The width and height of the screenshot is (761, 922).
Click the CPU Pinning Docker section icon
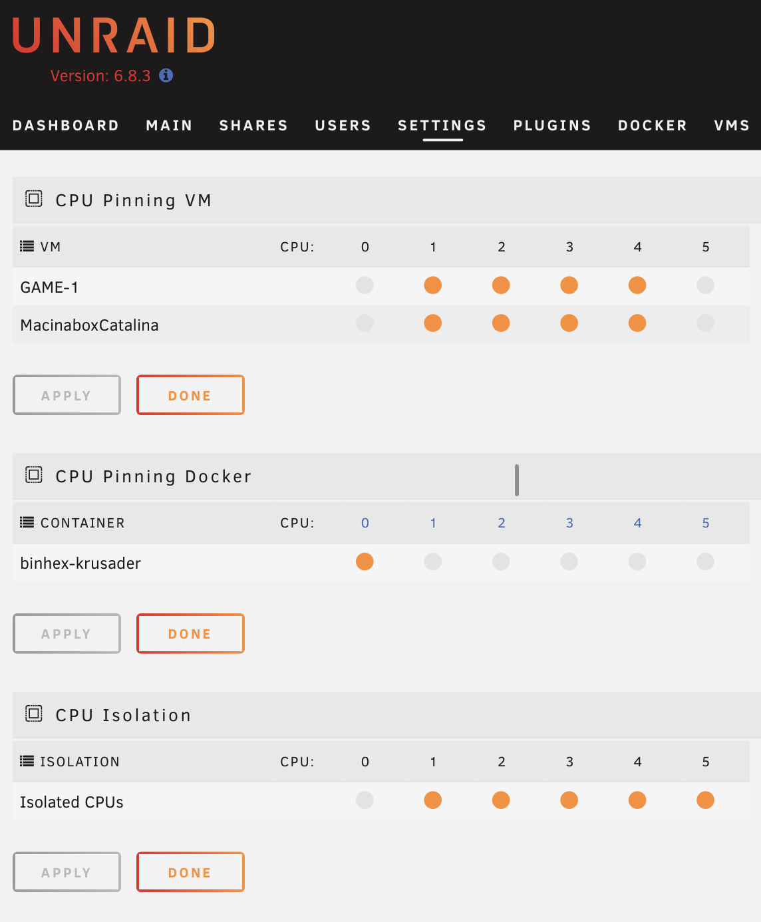click(34, 475)
